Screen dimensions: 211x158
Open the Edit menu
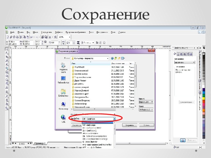20,32
